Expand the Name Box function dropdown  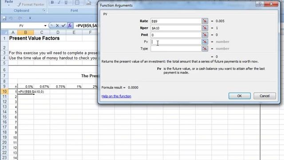45,26
